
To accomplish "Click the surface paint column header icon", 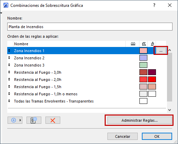I will click(x=153, y=44).
